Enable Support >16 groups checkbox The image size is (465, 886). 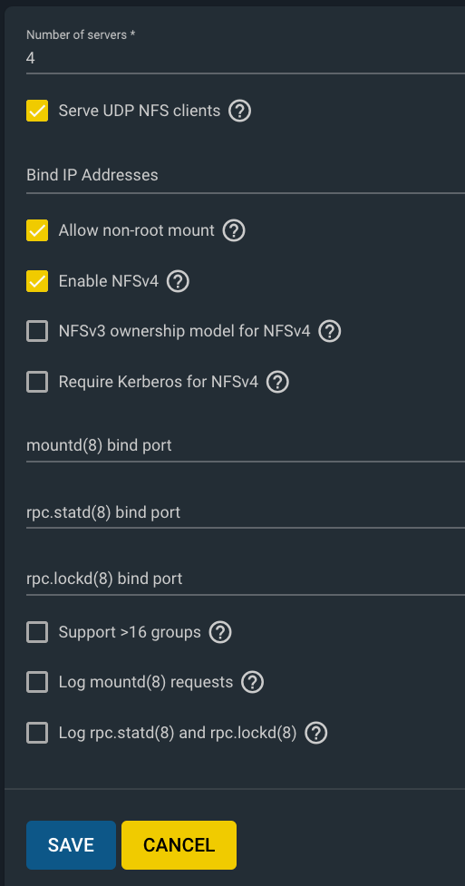[x=37, y=632]
